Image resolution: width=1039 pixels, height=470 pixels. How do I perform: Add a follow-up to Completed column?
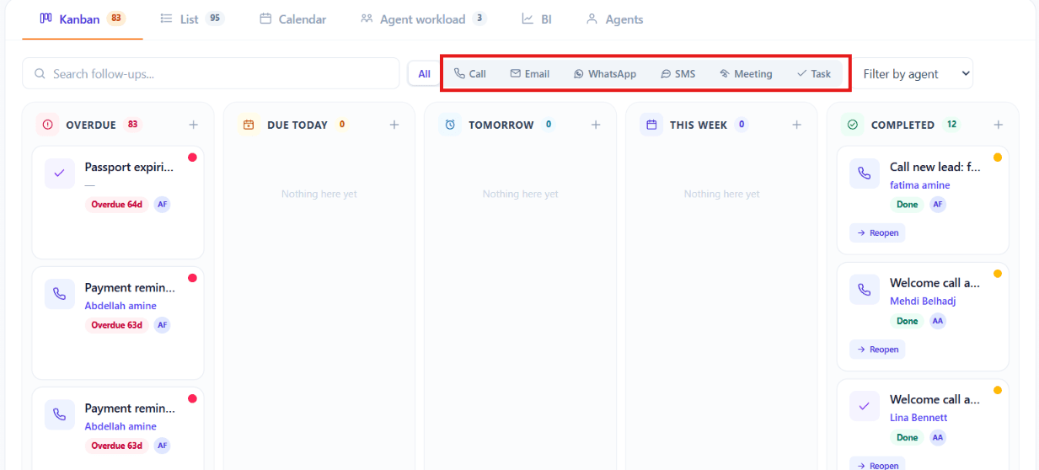999,125
